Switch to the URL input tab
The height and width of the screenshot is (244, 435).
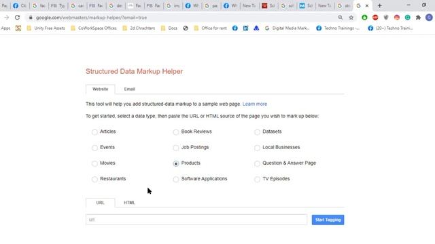point(100,203)
